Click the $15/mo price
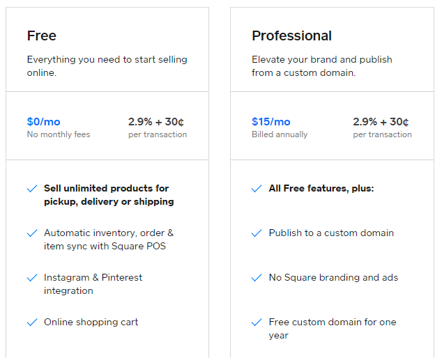442x358 pixels. [271, 122]
